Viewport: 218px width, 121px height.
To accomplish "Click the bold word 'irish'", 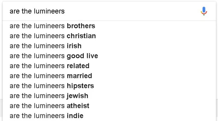I will coord(74,46).
